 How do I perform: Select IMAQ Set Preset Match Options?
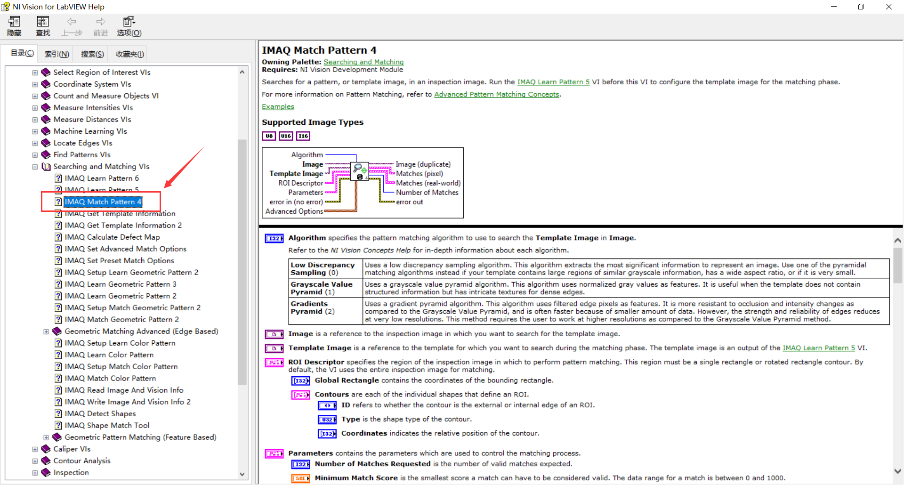click(119, 260)
